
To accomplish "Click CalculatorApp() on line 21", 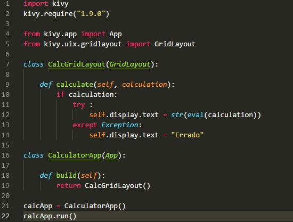I will (95, 206).
